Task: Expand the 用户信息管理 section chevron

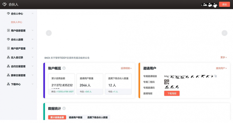Action: tap(33, 31)
